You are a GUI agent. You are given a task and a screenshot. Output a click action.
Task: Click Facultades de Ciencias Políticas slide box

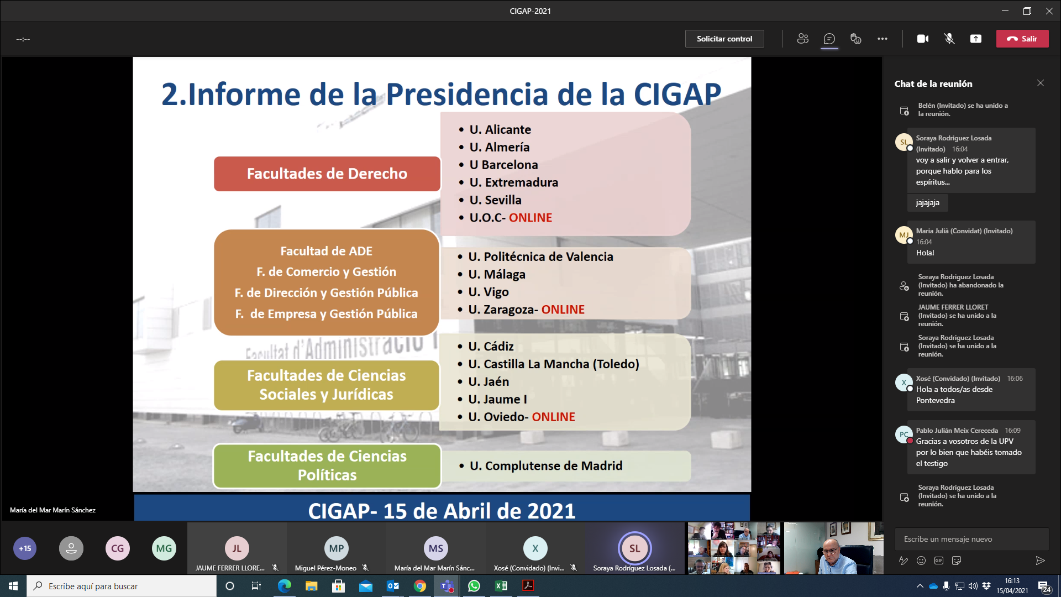[x=327, y=465]
